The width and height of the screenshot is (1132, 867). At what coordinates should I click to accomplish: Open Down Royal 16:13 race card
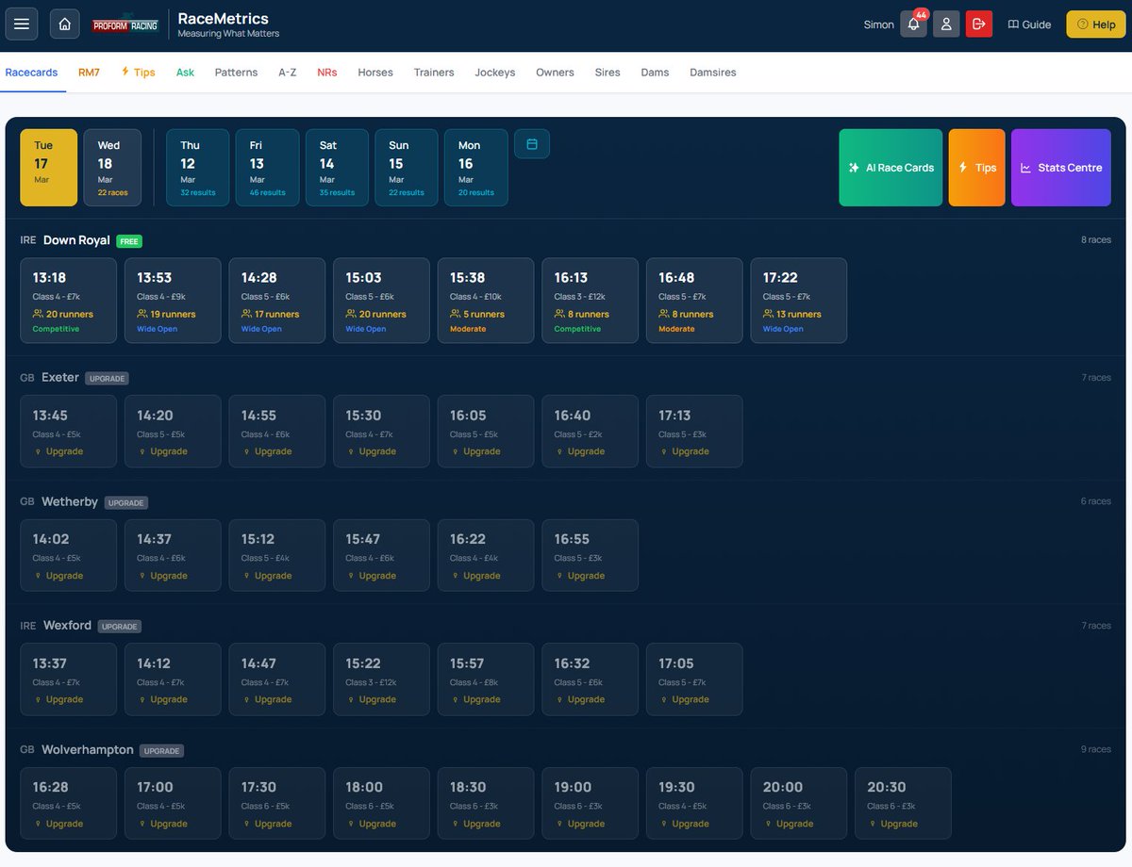590,301
